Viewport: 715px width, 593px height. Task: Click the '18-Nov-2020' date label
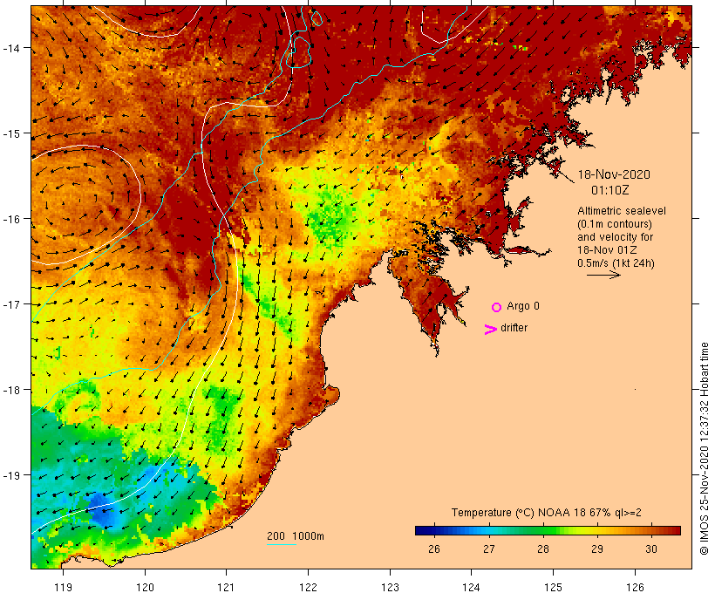(x=614, y=174)
